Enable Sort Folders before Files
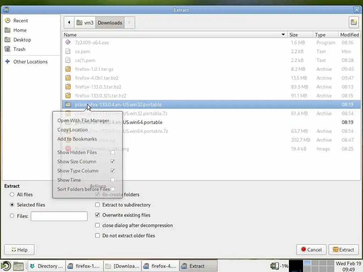Screen dimensions: 363x272 coord(113,189)
